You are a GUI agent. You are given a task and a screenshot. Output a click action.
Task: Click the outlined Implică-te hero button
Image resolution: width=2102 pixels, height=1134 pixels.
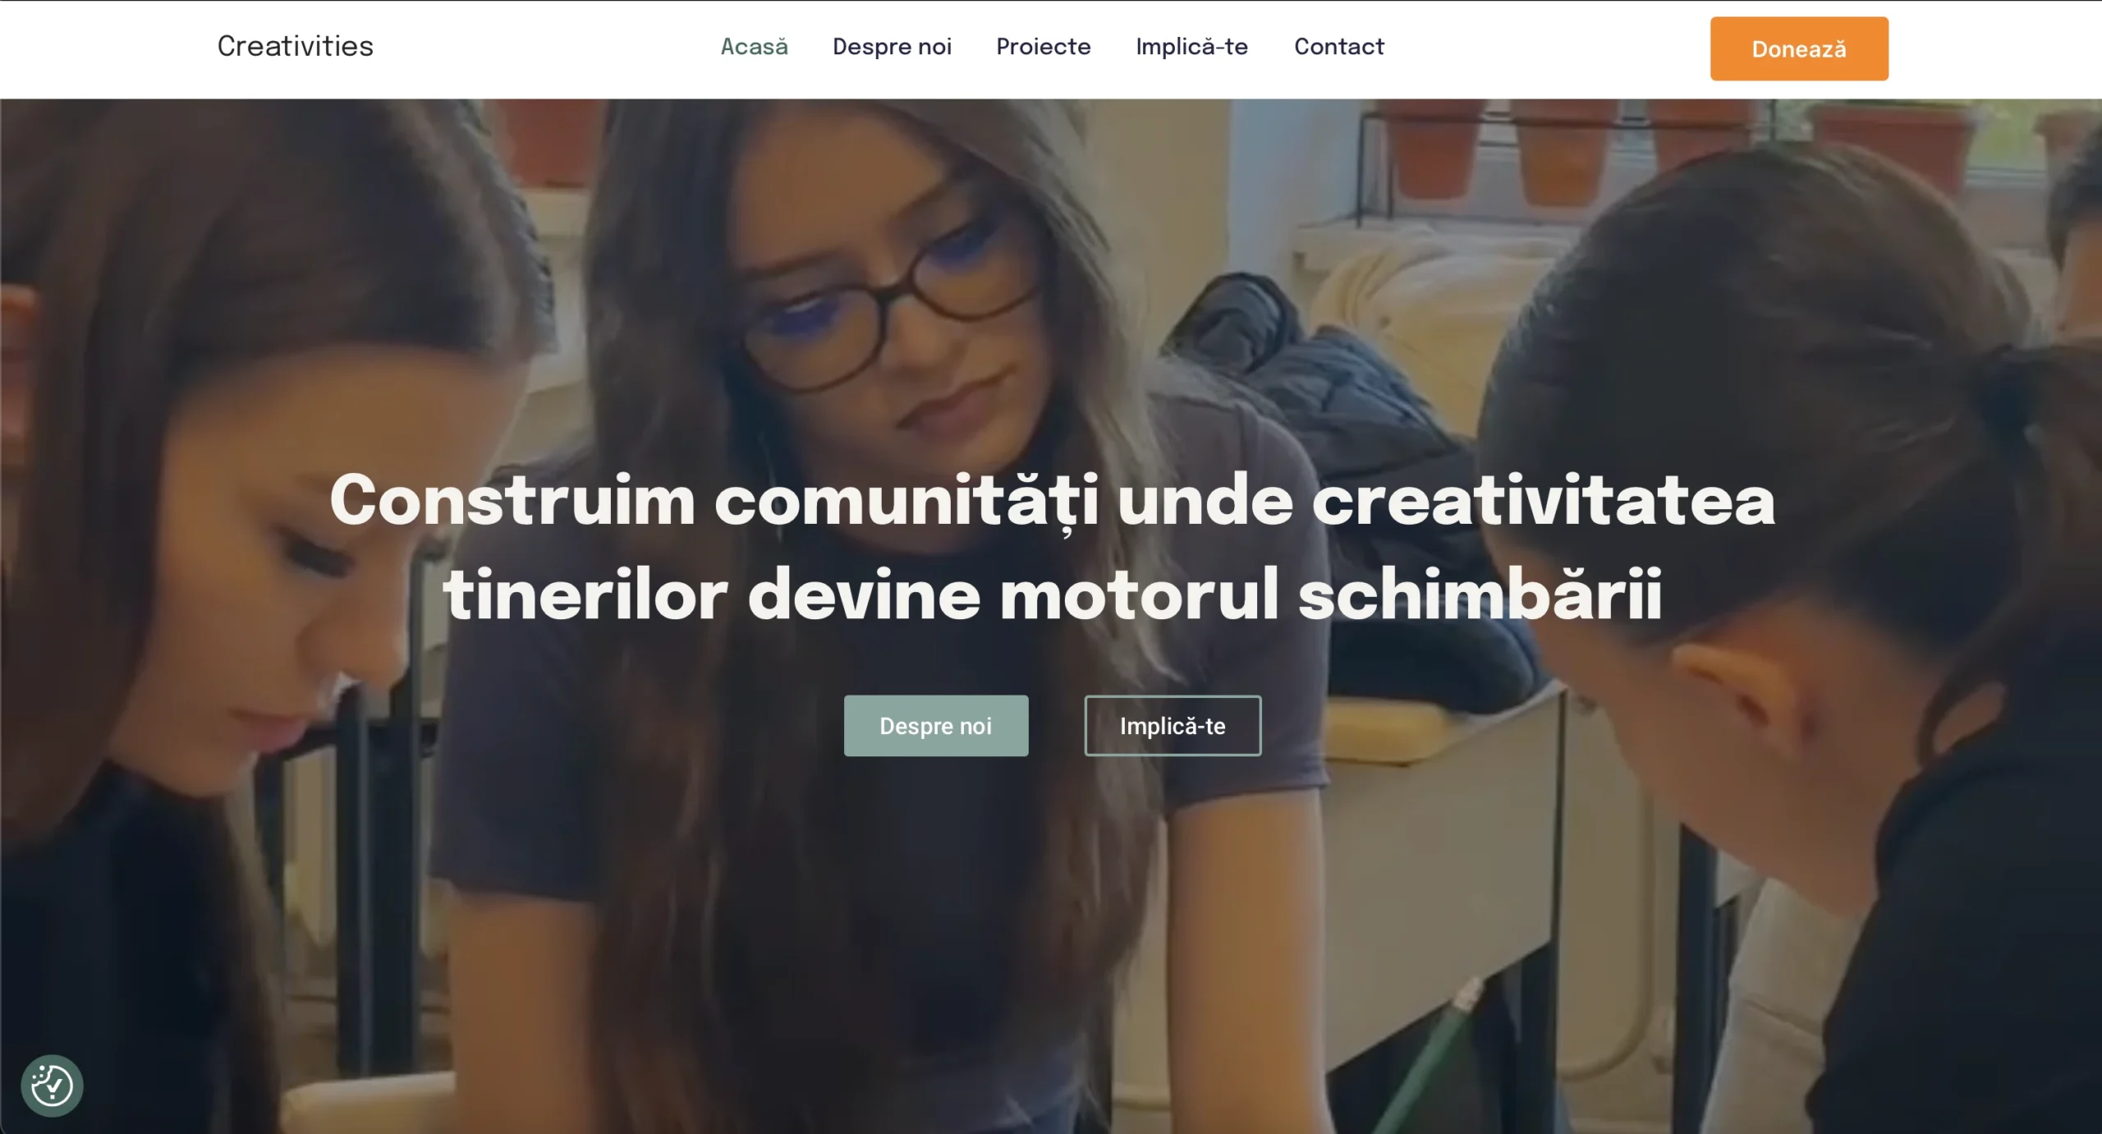coord(1173,726)
